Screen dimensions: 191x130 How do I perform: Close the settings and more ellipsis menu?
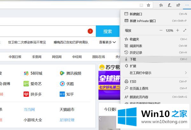[x=187, y=5]
